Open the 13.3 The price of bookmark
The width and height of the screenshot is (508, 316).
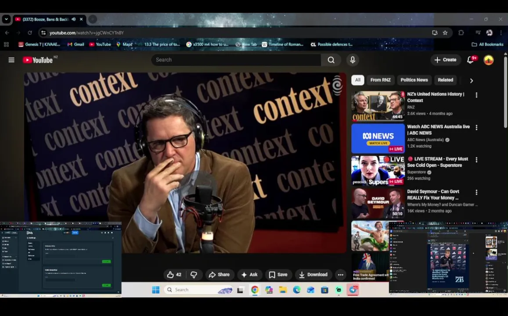(x=159, y=44)
